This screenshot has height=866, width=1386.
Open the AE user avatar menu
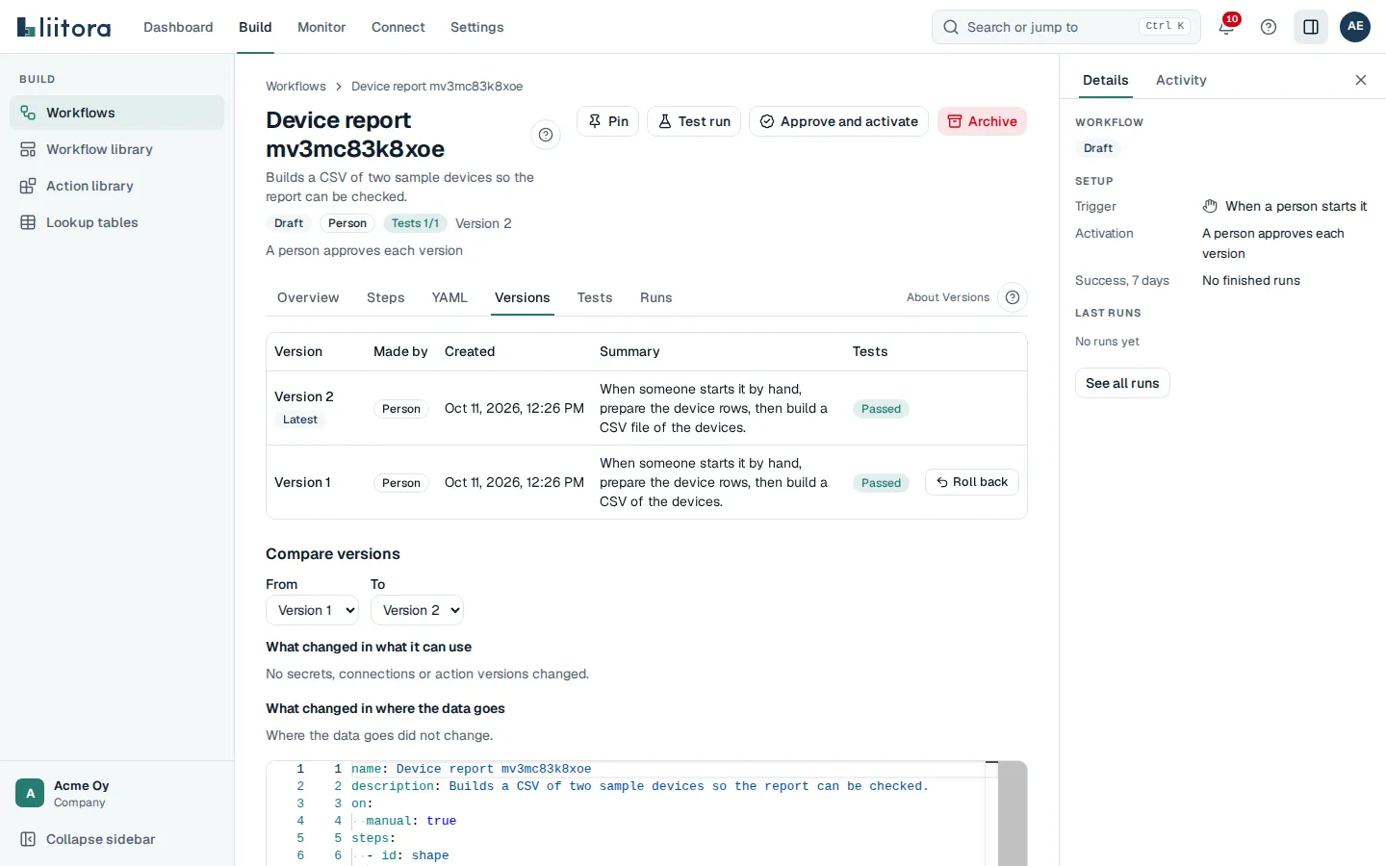click(1355, 27)
